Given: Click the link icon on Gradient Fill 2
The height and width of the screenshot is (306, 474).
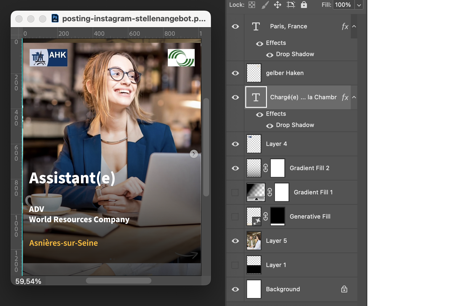Looking at the screenshot, I should click(266, 168).
